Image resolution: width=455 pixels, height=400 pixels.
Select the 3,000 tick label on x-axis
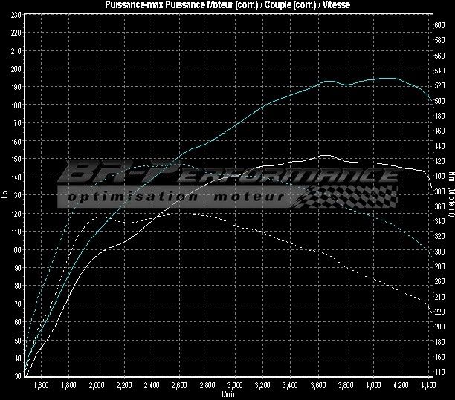234,386
